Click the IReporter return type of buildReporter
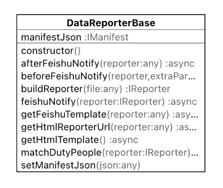 [x=148, y=89]
